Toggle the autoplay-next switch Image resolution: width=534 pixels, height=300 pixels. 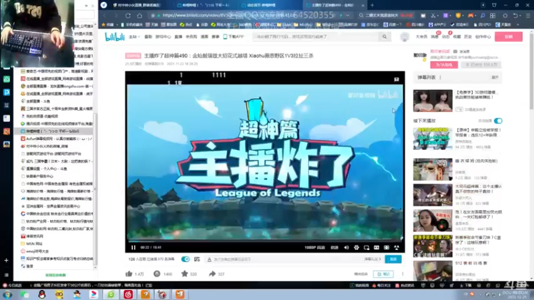(x=498, y=121)
